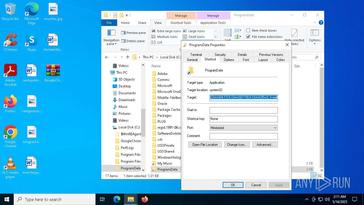Select My Music shortcut in list
This screenshot has width=364, height=205.
pyautogui.click(x=162, y=163)
